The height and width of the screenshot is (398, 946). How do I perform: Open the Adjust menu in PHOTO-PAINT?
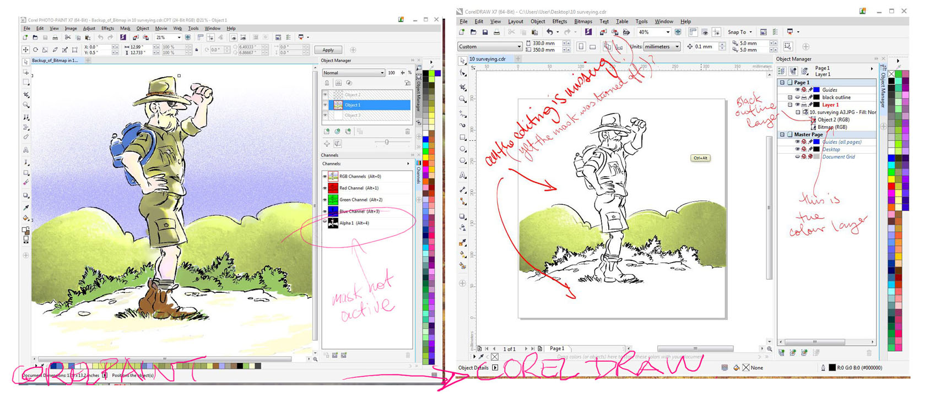89,29
